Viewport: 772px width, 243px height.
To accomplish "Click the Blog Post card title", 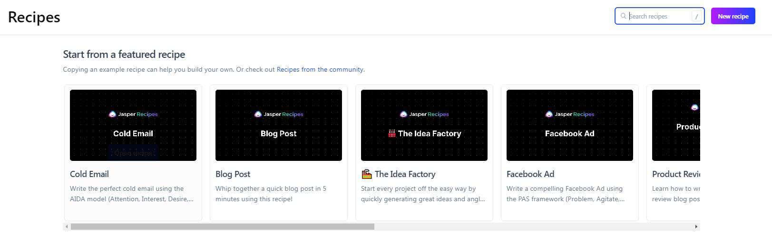I will [233, 174].
